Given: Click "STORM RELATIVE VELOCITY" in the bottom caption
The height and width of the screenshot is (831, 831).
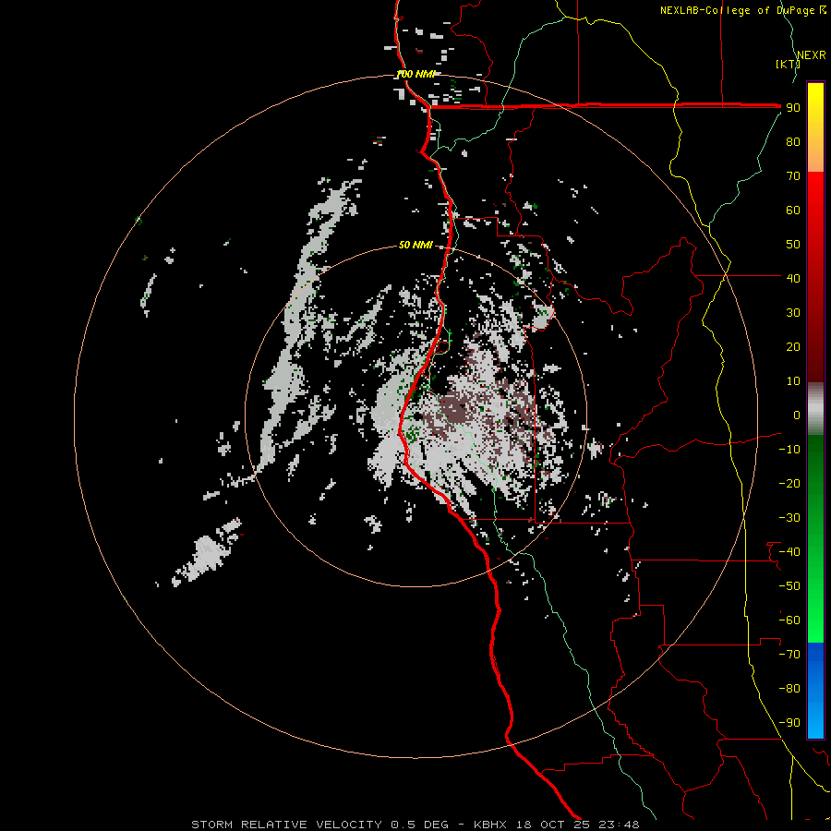Looking at the screenshot, I should click(x=286, y=825).
